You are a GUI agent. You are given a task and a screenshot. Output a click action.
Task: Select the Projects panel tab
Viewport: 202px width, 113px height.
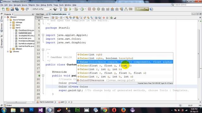8,14
